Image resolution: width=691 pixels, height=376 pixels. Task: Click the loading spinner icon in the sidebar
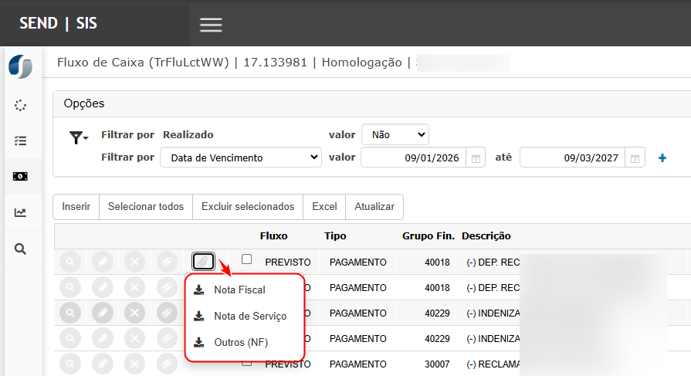[x=21, y=105]
